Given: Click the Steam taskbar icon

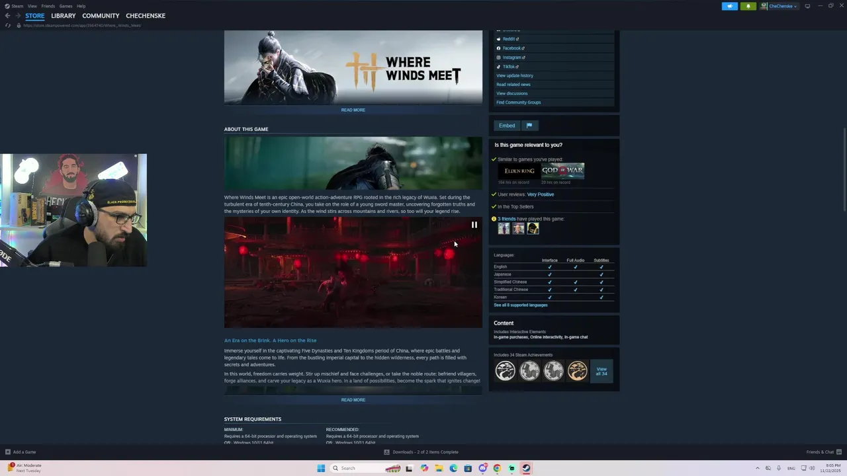Looking at the screenshot, I should click(526, 468).
